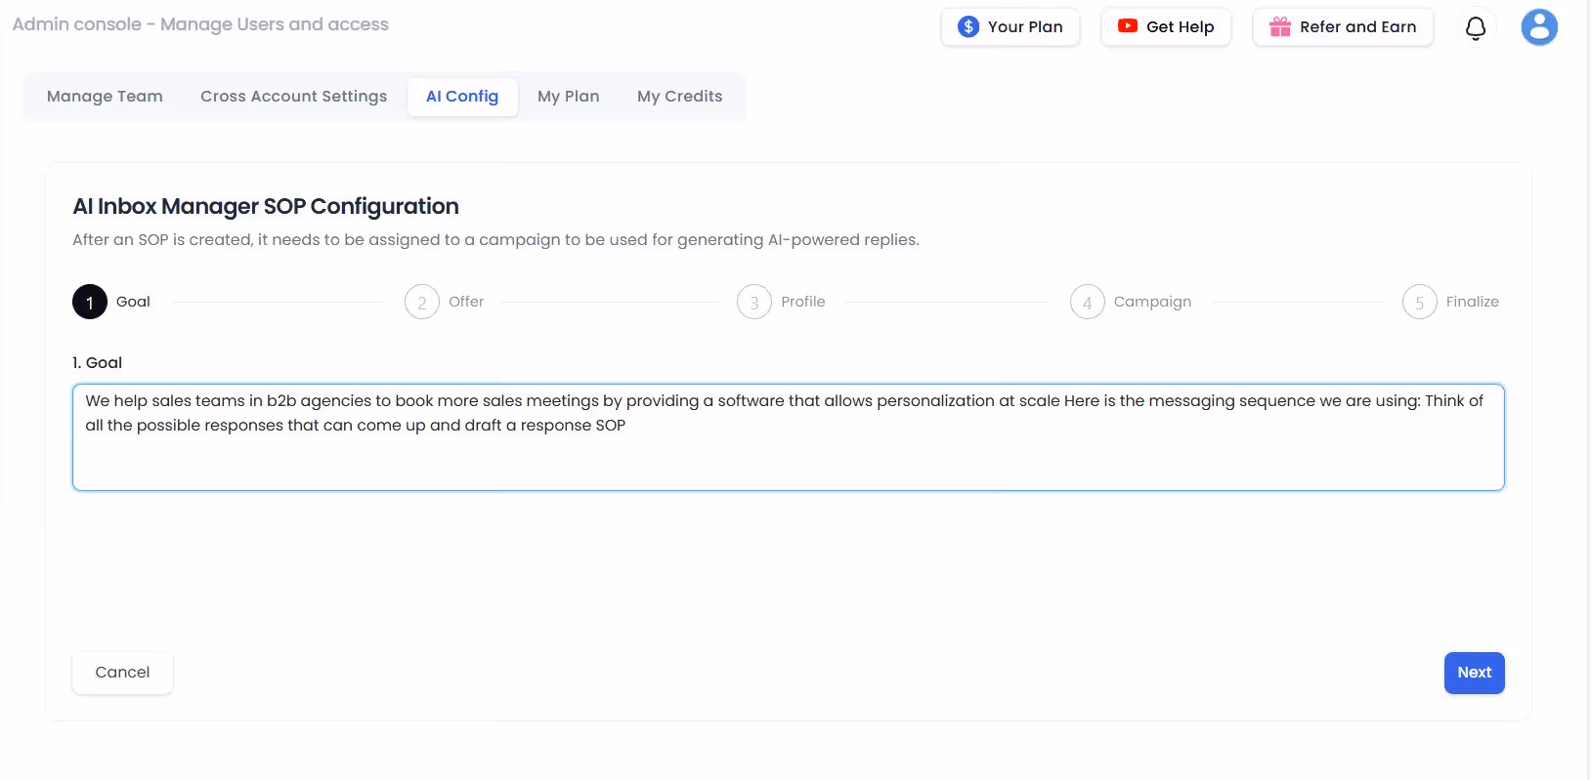Screen dimensions: 1591x780
Task: Go to step 5 Finalize circle
Action: click(x=1420, y=302)
